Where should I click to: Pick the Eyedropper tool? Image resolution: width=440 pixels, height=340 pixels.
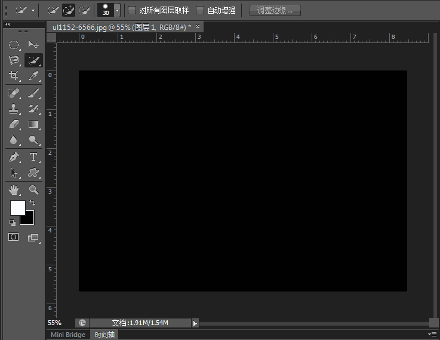coord(33,76)
